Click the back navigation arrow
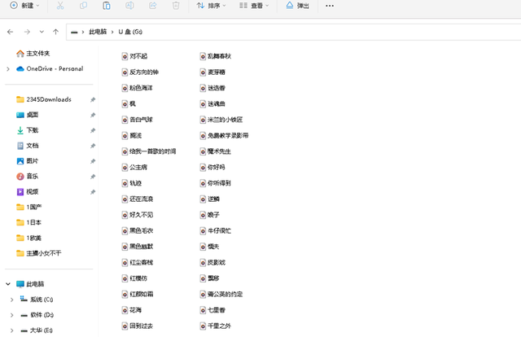 10,32
